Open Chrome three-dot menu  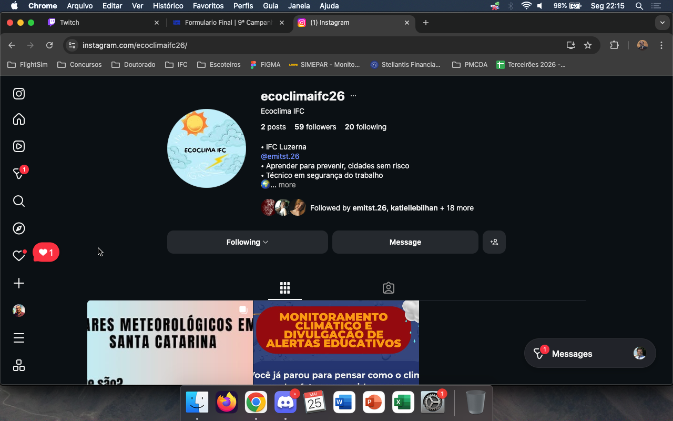click(x=661, y=45)
